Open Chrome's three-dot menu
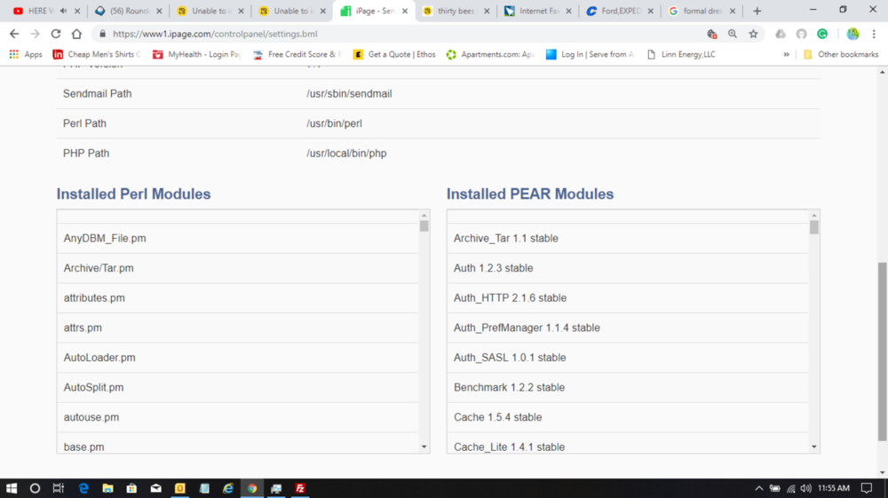The width and height of the screenshot is (888, 498). 874,34
